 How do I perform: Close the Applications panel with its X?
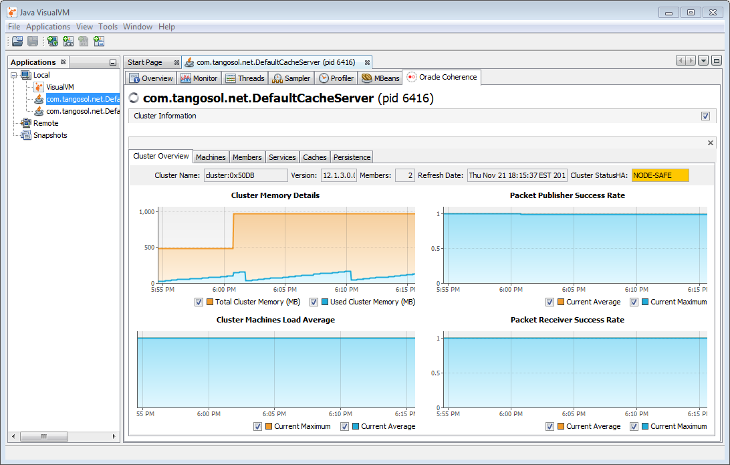[x=64, y=62]
